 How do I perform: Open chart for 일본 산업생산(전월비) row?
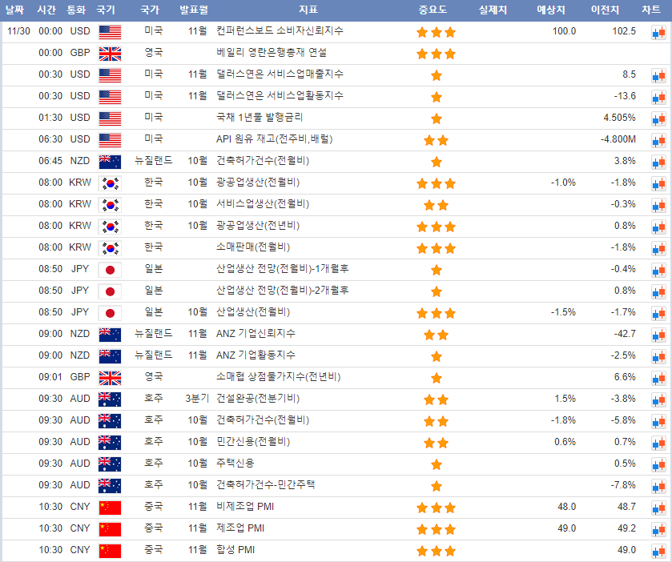point(658,313)
